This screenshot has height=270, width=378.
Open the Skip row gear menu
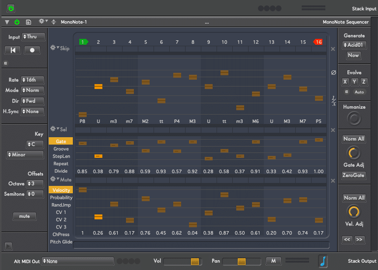point(55,47)
